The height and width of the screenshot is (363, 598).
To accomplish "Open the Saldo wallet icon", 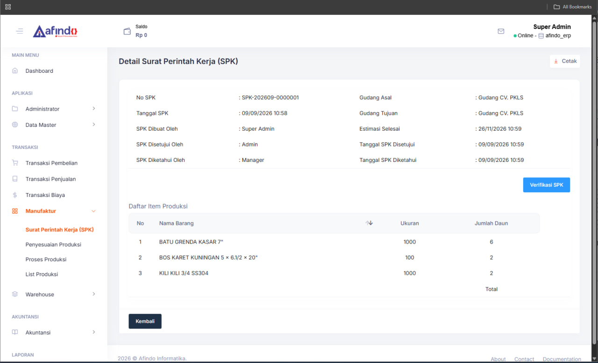I will (127, 31).
